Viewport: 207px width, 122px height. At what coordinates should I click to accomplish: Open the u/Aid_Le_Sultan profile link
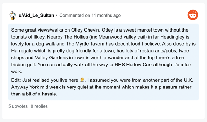36,15
